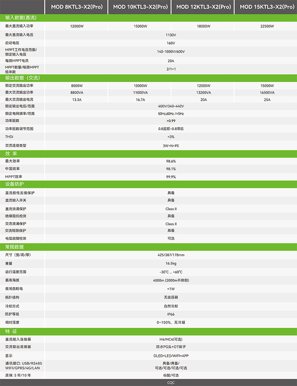
Task: Select the MOD 15KTL3-X2(Pro) model header
Action: click(x=267, y=7)
